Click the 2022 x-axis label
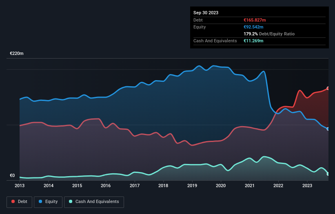335x214 pixels. click(x=278, y=186)
